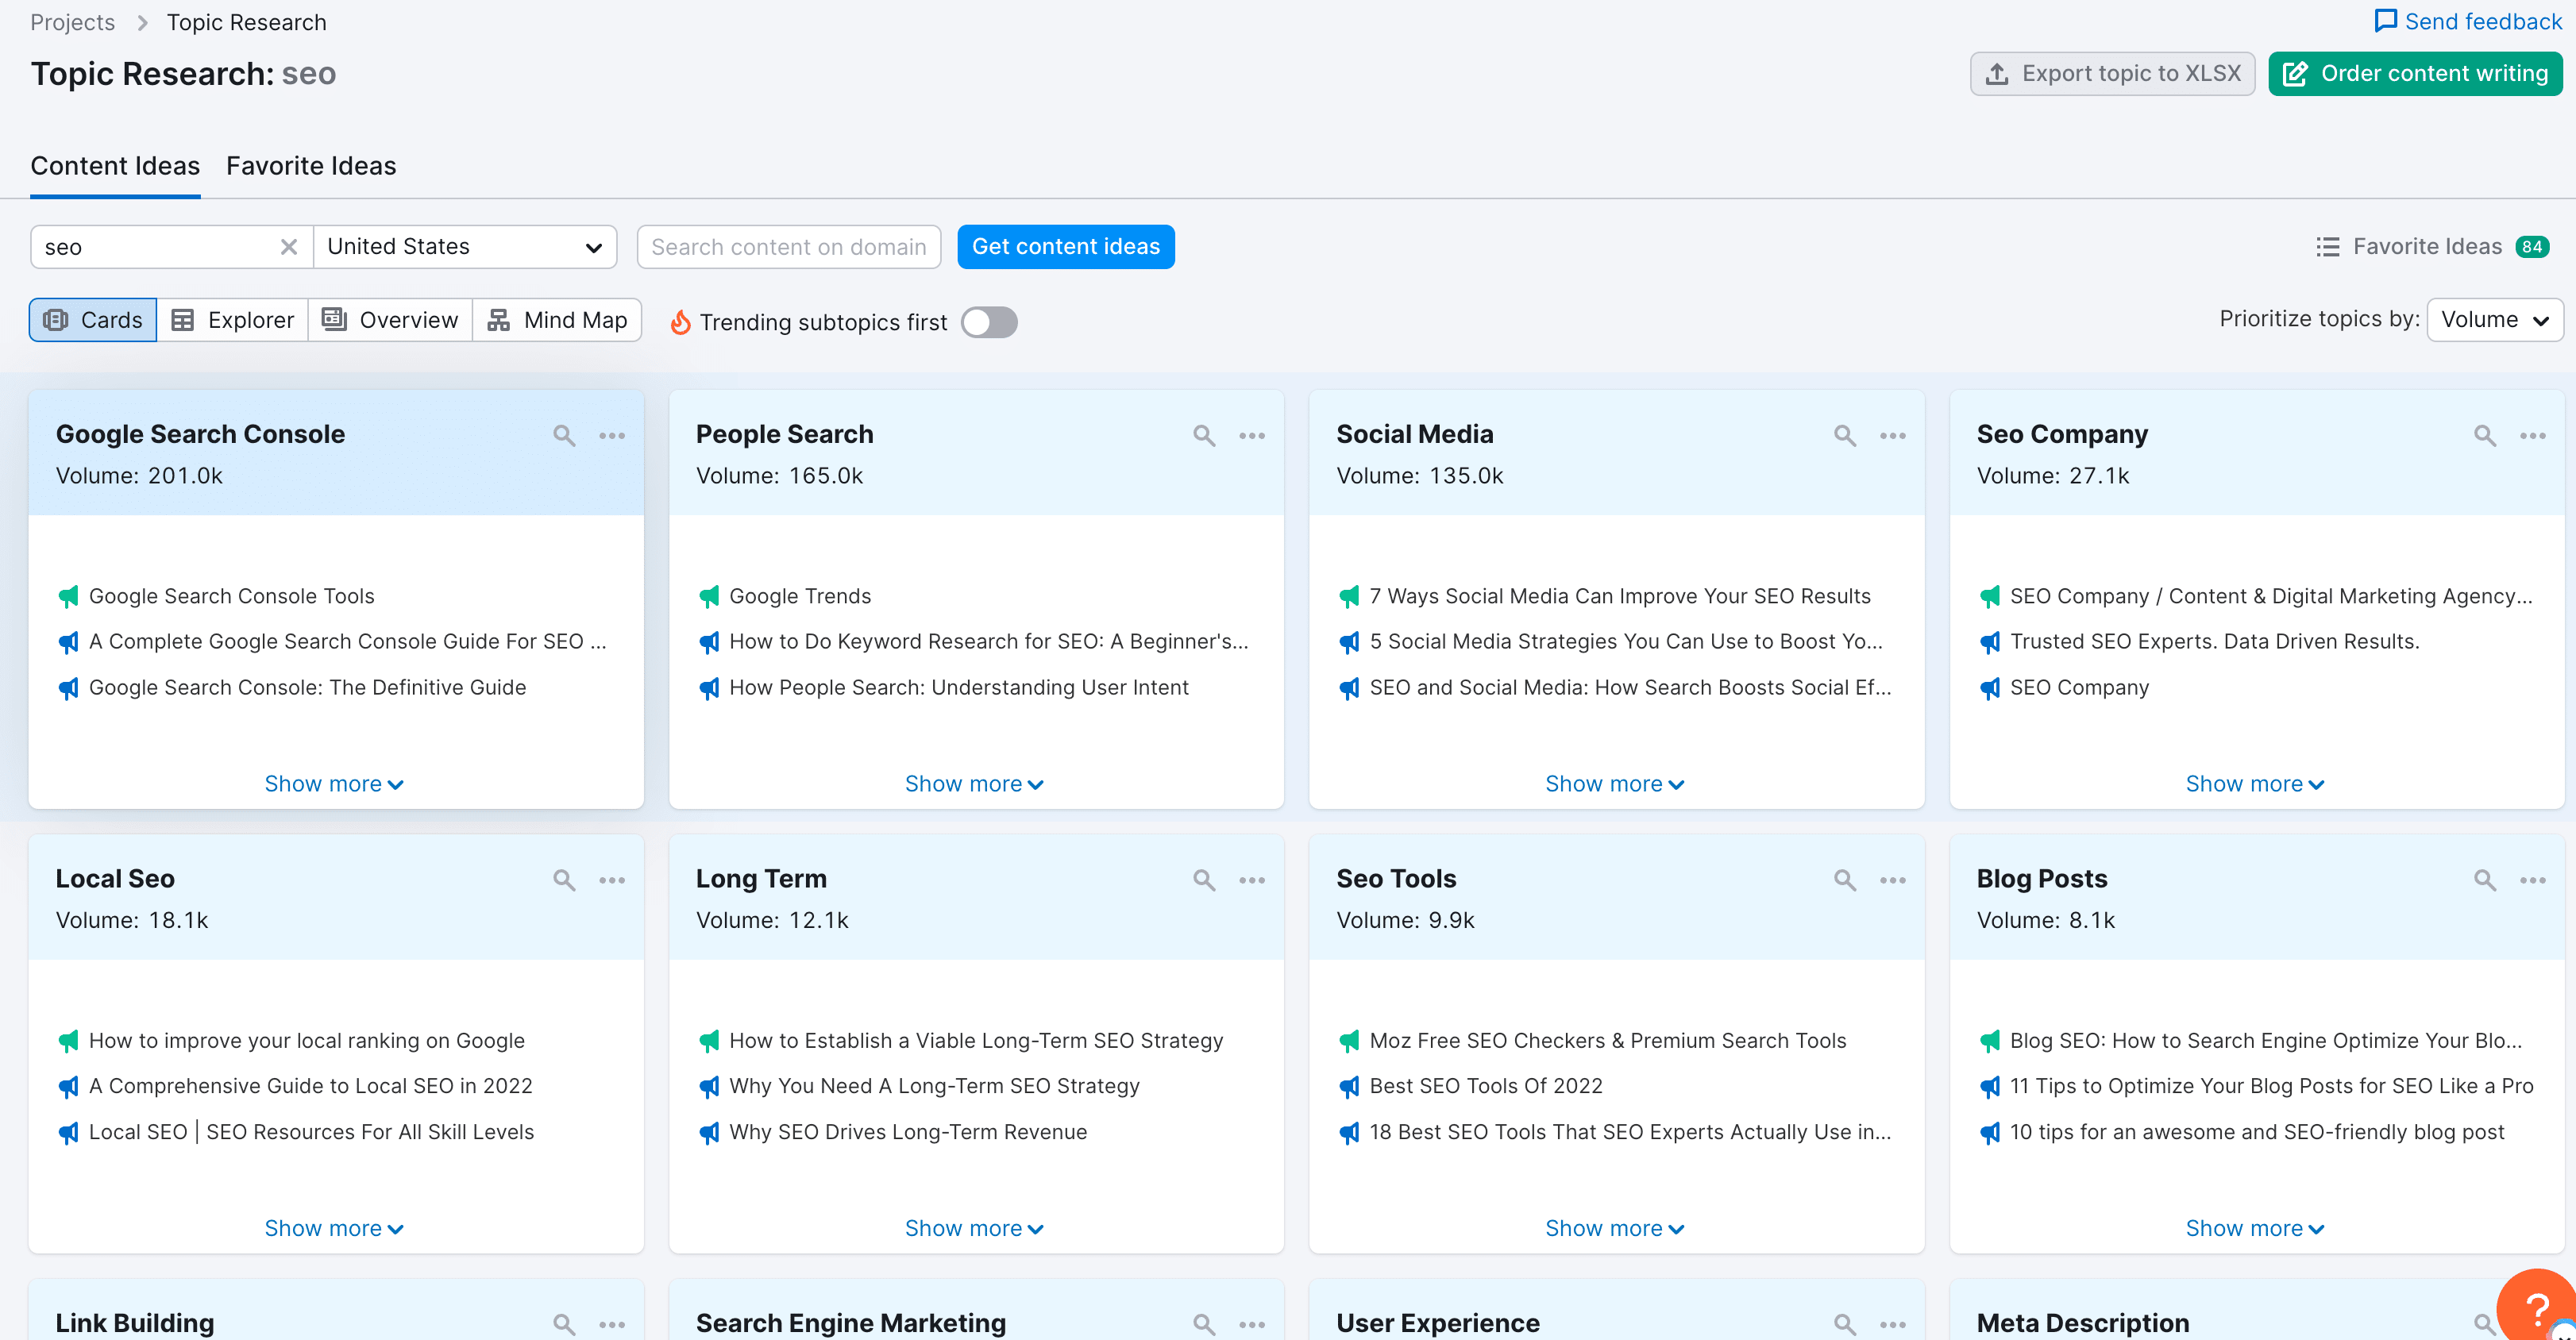
Task: Expand Show more on Social Media card
Action: [x=1615, y=784]
